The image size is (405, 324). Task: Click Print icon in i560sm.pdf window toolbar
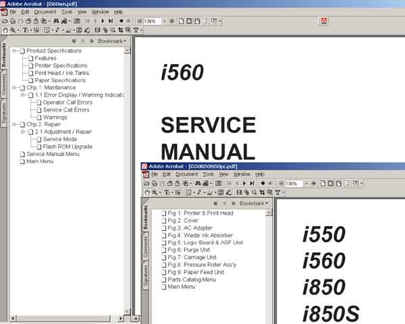pos(28,21)
